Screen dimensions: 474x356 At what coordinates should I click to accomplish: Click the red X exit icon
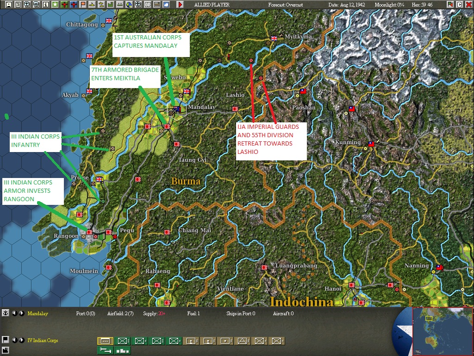coord(468,4)
